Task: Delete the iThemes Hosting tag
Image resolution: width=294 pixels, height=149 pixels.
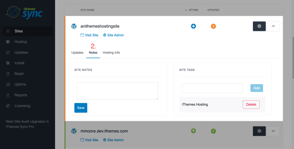Action: [251, 105]
